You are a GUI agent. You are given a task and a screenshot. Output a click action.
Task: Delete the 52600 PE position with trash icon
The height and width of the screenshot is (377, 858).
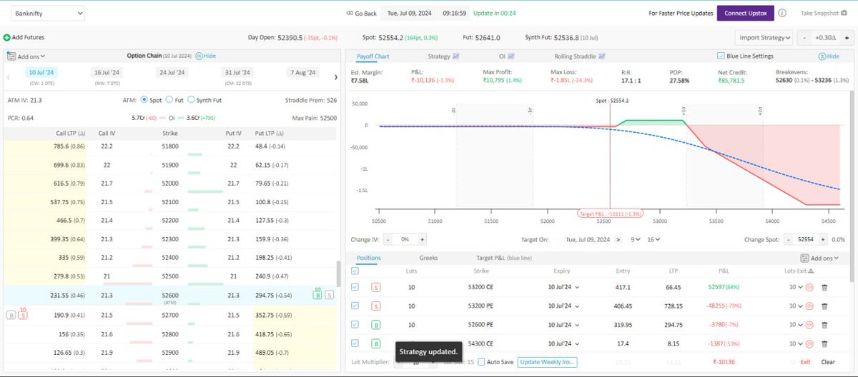(x=824, y=325)
